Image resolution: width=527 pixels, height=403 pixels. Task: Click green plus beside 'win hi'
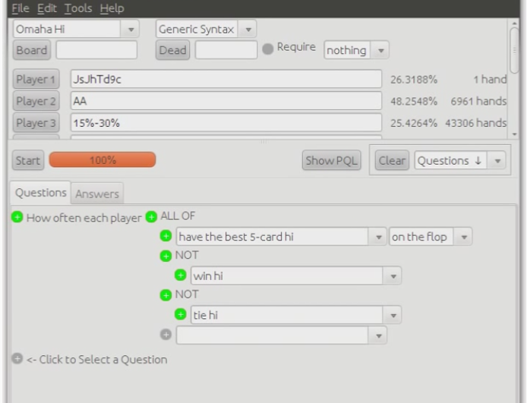pyautogui.click(x=181, y=275)
